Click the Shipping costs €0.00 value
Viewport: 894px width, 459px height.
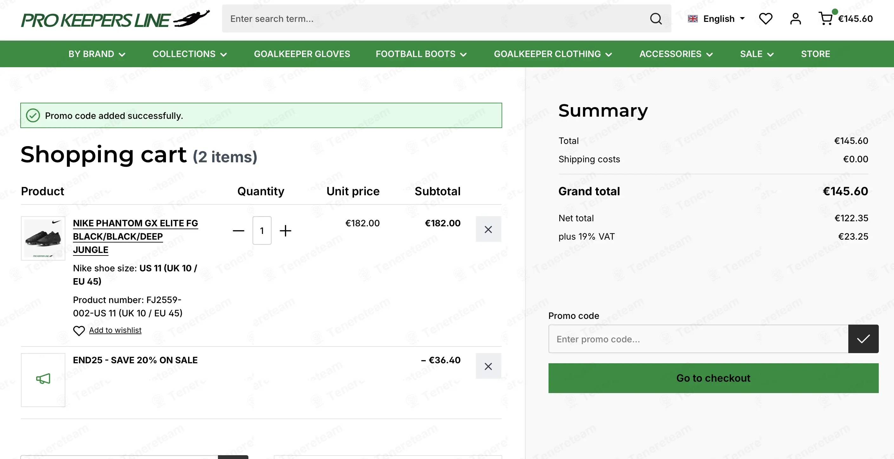(x=856, y=159)
